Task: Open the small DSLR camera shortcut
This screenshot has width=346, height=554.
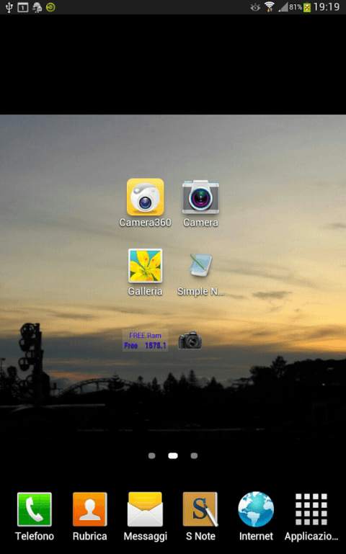Action: coord(190,340)
